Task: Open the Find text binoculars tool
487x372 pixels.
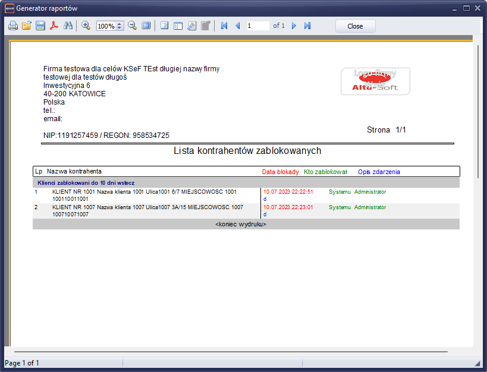Action: point(68,26)
